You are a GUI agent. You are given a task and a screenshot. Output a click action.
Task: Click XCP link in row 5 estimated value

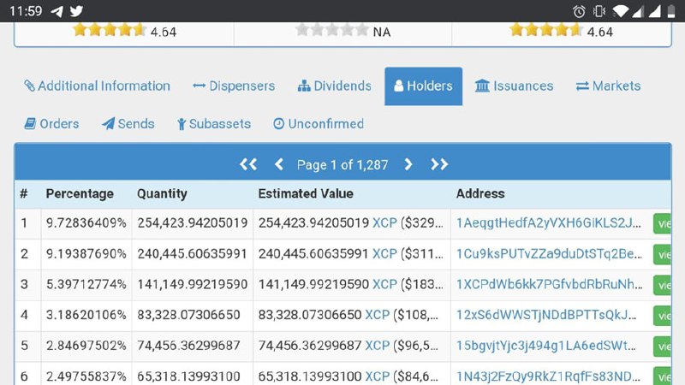click(x=377, y=346)
